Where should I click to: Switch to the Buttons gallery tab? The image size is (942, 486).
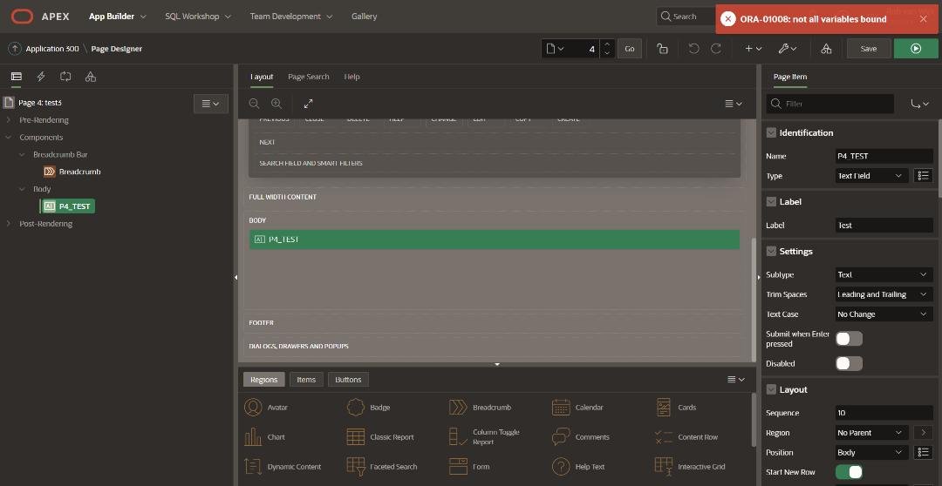coord(348,379)
